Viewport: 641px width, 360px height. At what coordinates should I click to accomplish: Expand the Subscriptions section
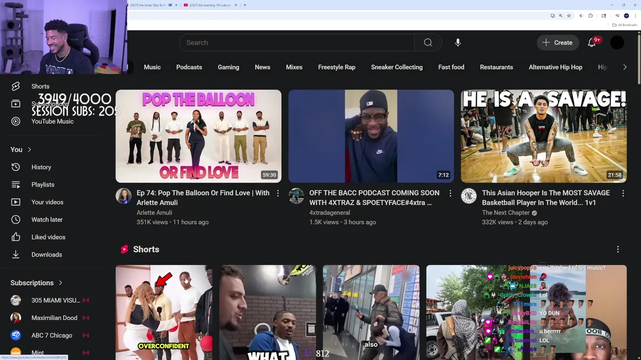point(37,283)
